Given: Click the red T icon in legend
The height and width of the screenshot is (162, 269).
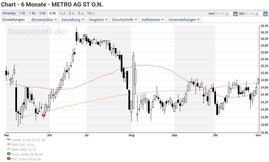Looking at the screenshot, I should [9, 159].
